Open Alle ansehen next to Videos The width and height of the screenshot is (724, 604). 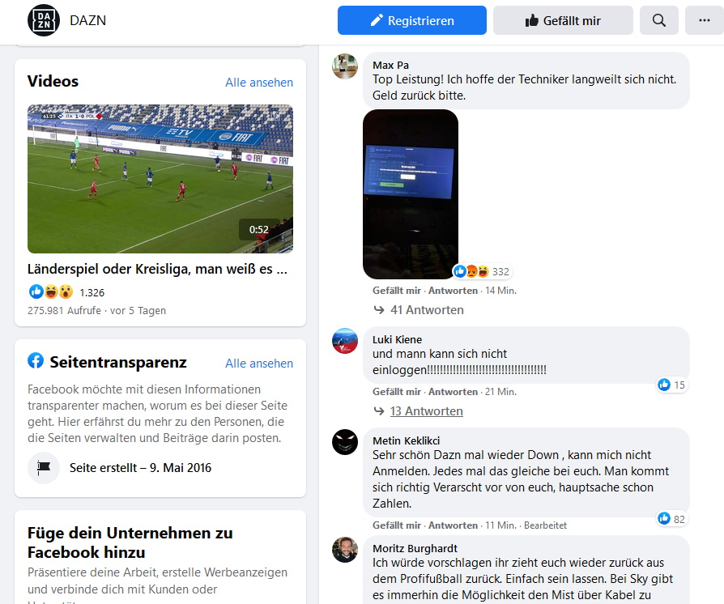(x=259, y=83)
